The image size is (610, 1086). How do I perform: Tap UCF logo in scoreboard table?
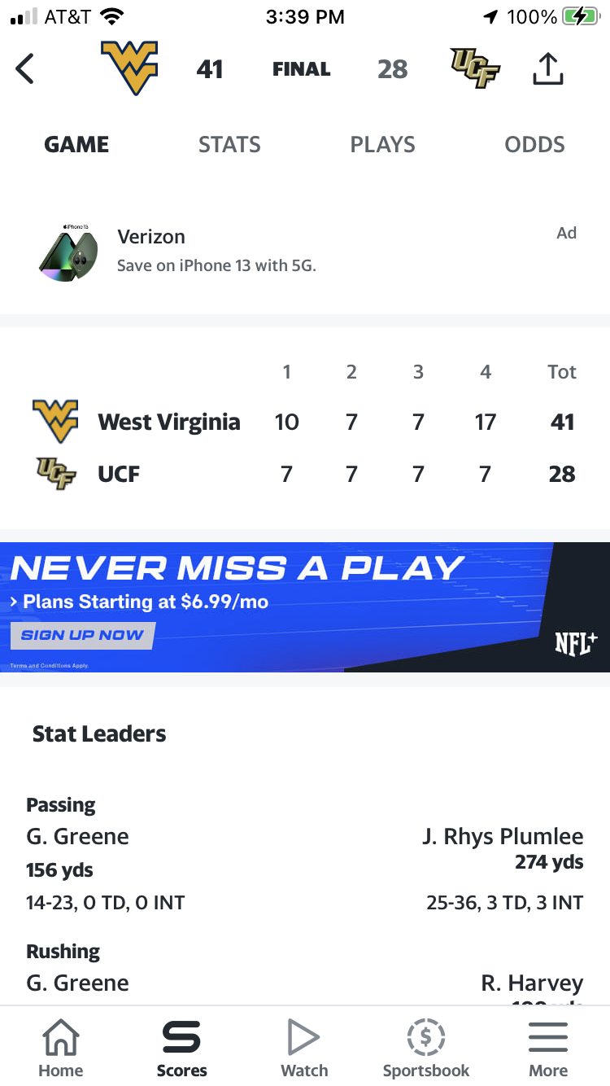tap(56, 474)
